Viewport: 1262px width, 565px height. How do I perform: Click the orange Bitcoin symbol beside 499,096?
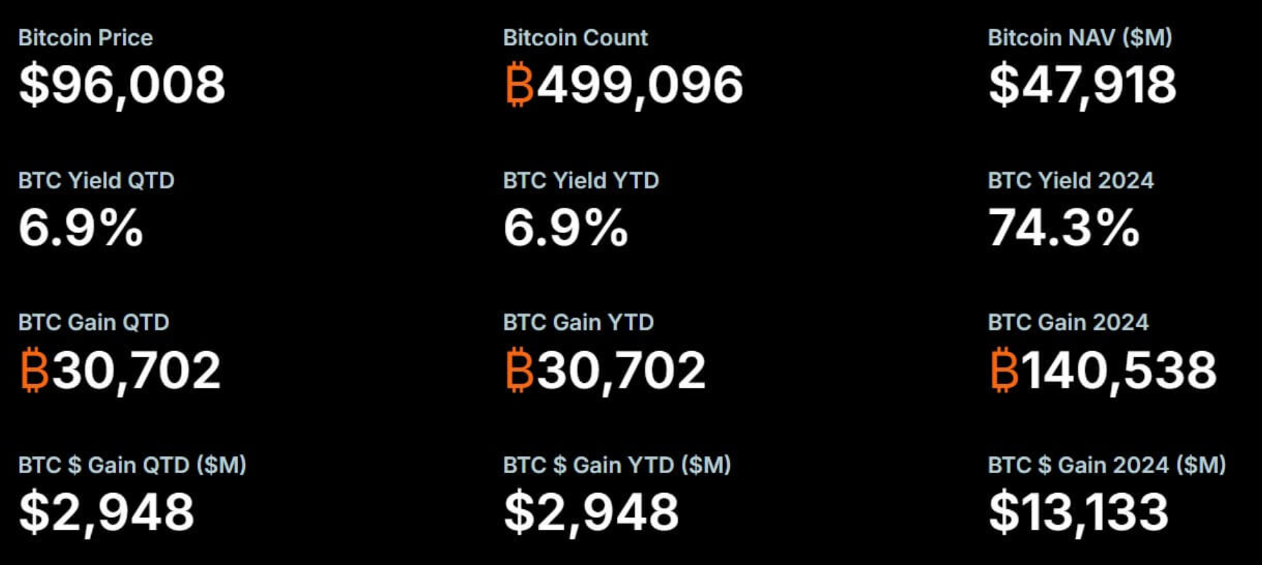[519, 85]
